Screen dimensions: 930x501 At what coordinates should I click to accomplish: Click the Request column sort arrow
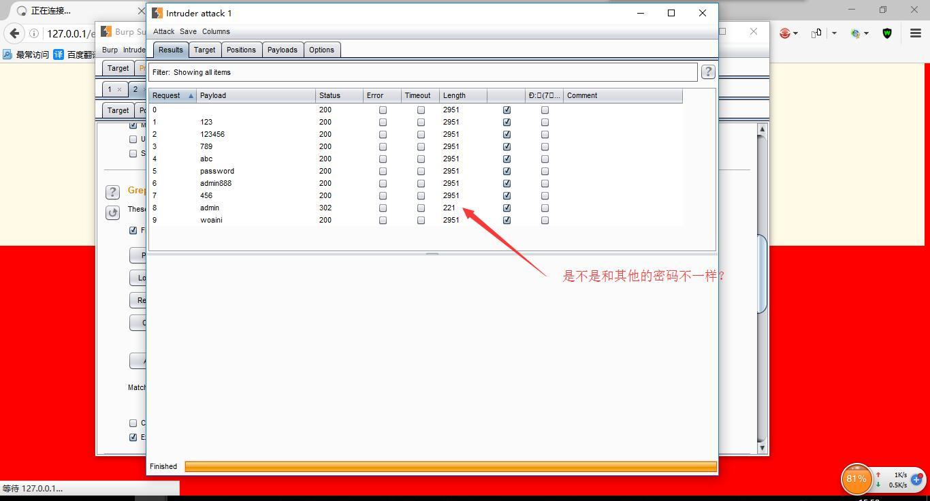pos(191,95)
